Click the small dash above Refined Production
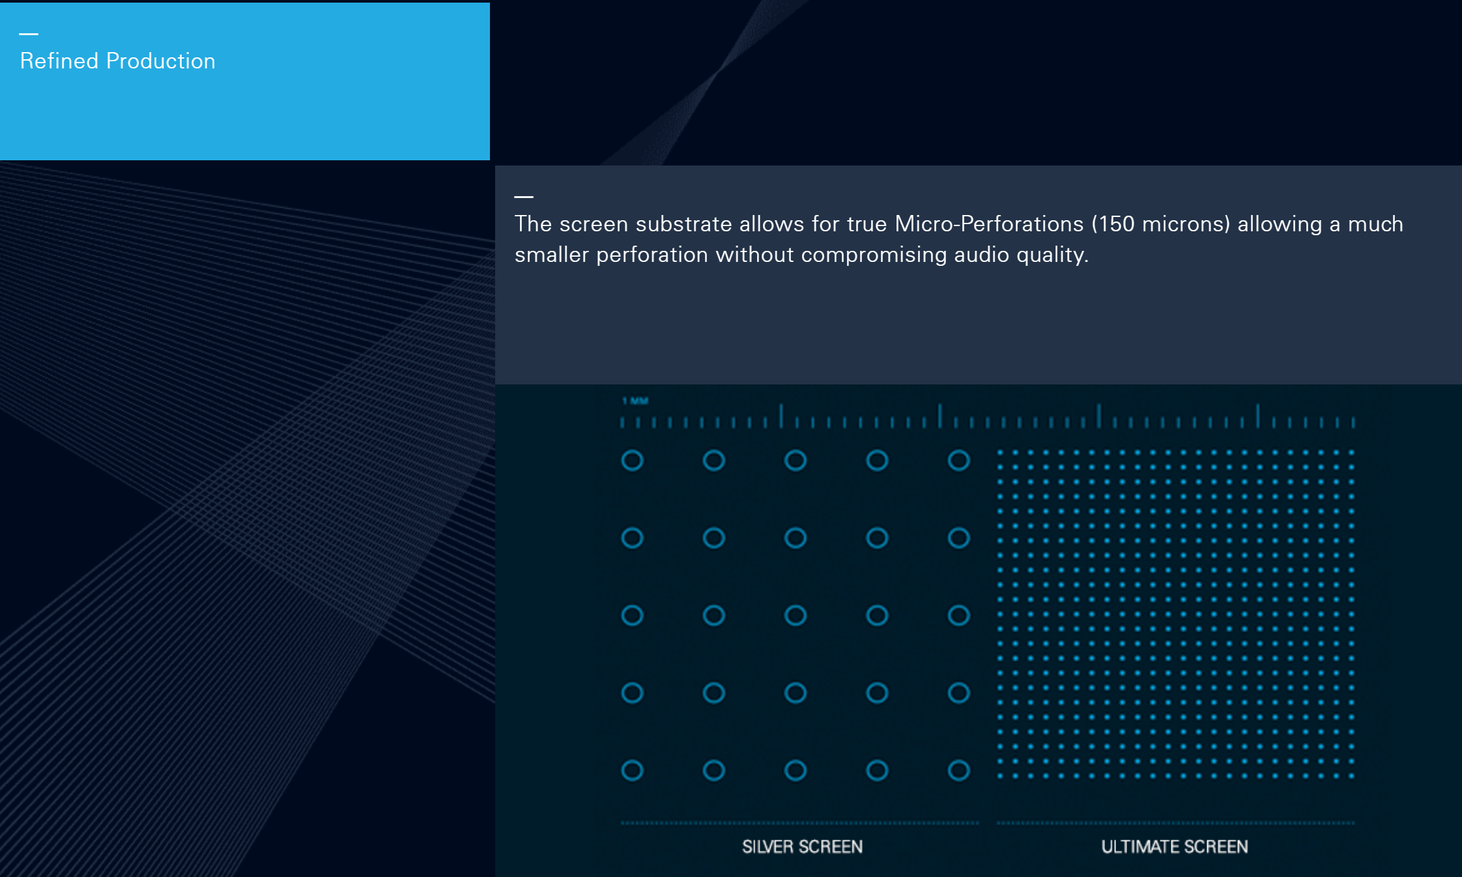Image resolution: width=1462 pixels, height=877 pixels. (29, 34)
